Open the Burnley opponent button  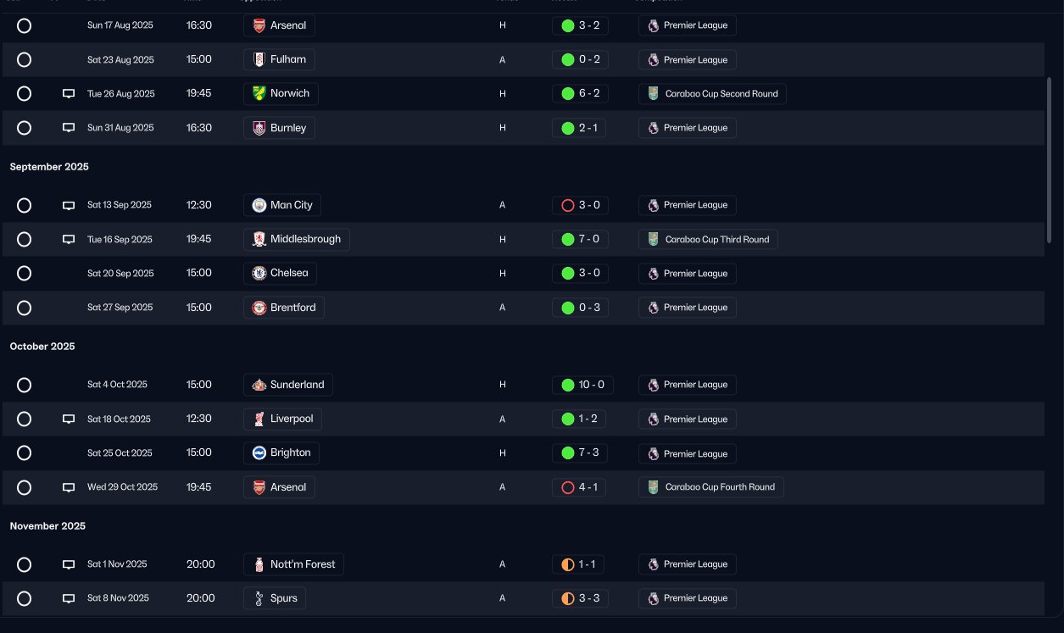click(x=280, y=128)
